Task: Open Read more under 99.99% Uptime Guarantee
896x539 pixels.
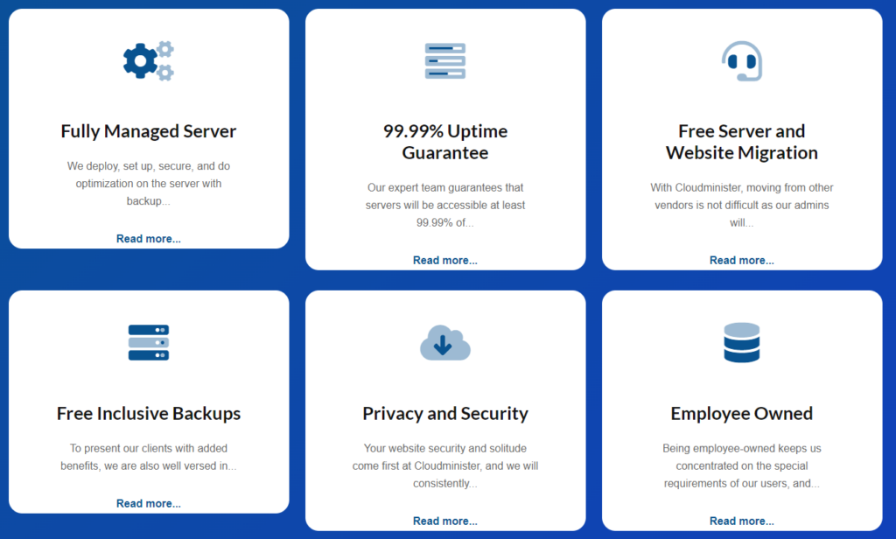Action: (445, 261)
